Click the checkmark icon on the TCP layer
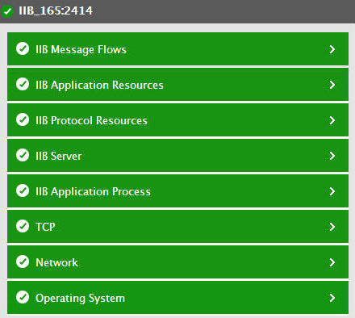The image size is (355, 318). [x=23, y=226]
